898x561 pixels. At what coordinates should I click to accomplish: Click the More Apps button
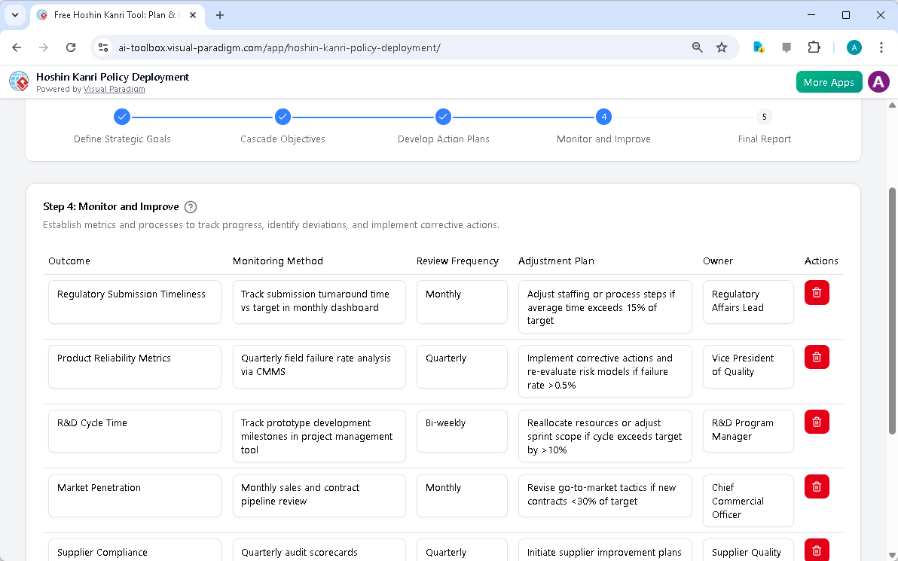(829, 81)
